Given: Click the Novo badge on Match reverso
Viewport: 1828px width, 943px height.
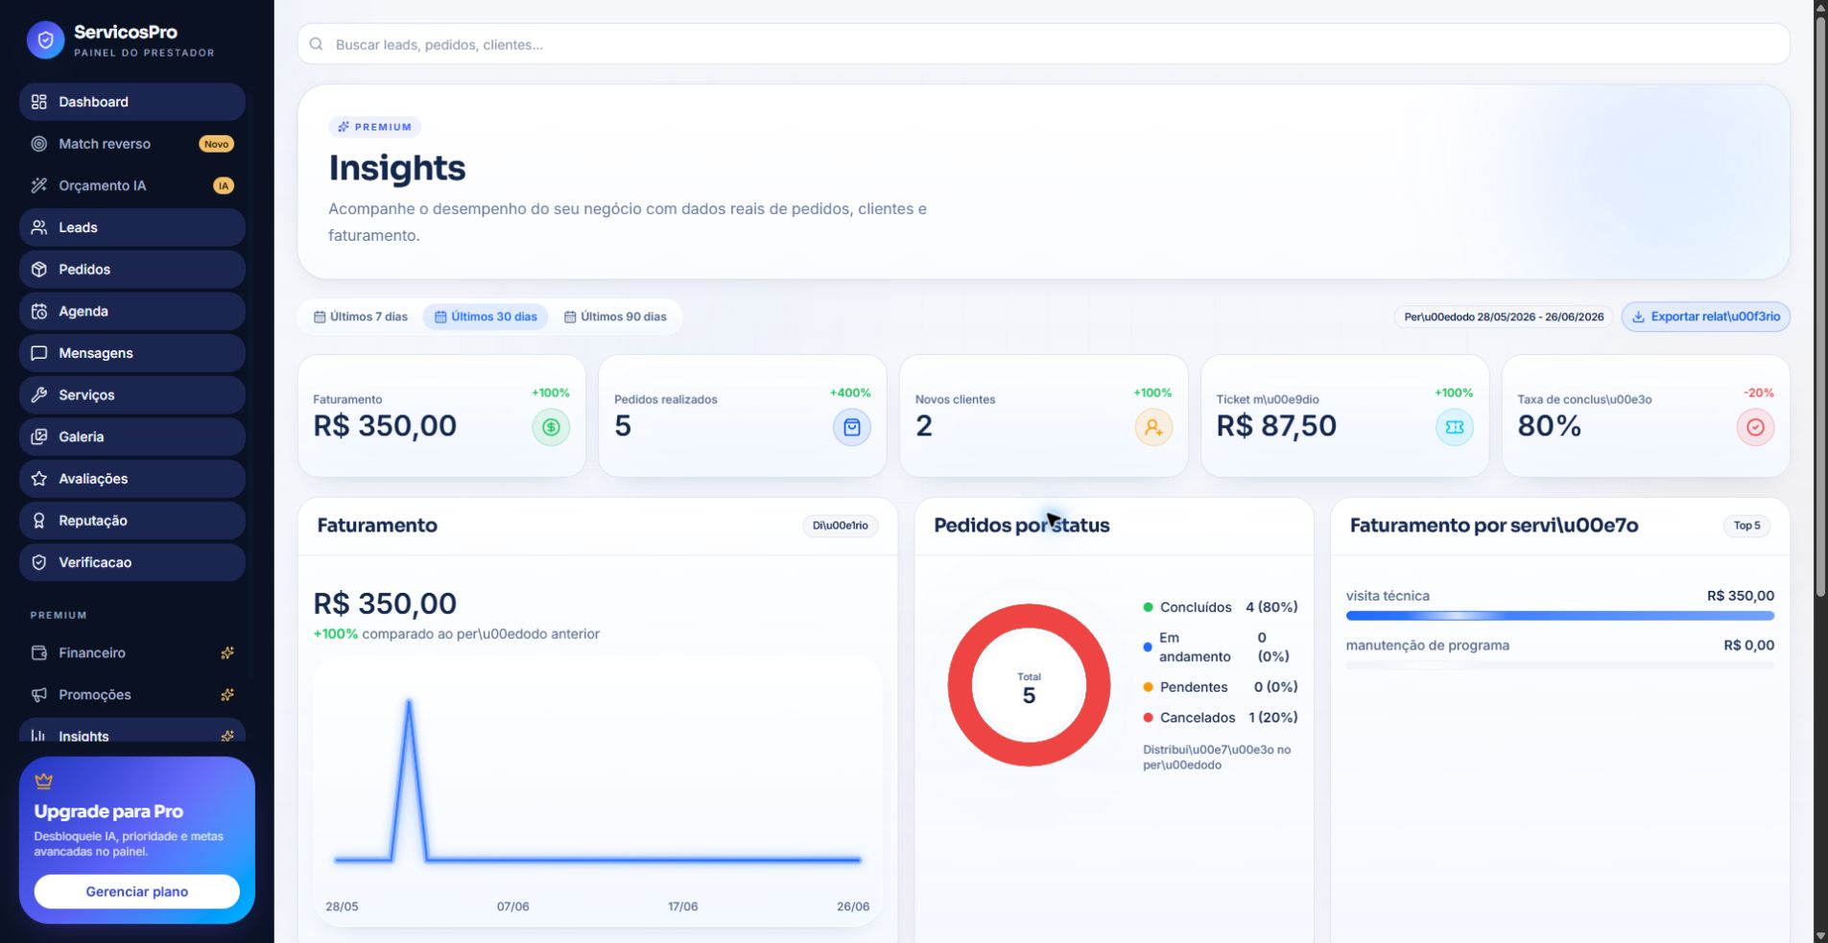Looking at the screenshot, I should (217, 144).
